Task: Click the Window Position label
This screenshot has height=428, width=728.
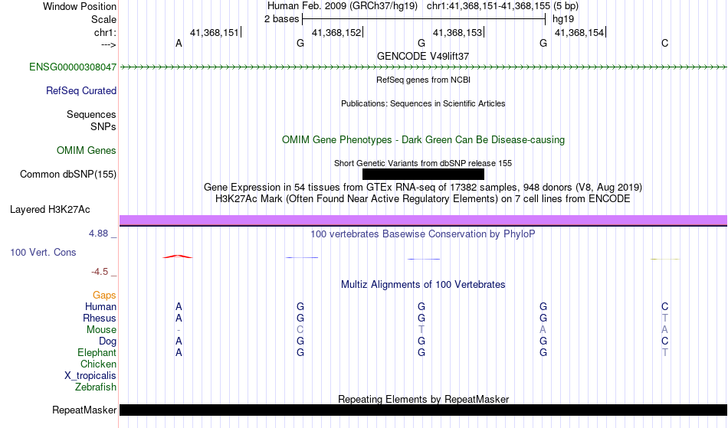Action: click(80, 6)
